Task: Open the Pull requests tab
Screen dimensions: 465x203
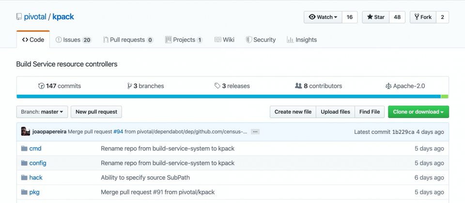Action: coord(128,40)
